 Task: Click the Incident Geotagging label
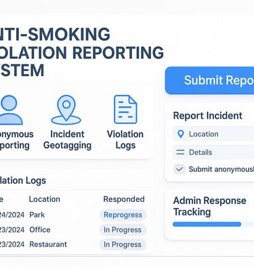[67, 140]
